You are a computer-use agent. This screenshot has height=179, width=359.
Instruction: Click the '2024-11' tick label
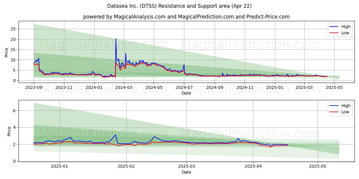click(x=245, y=87)
